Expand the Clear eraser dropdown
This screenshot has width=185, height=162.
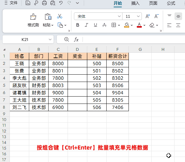(157, 25)
